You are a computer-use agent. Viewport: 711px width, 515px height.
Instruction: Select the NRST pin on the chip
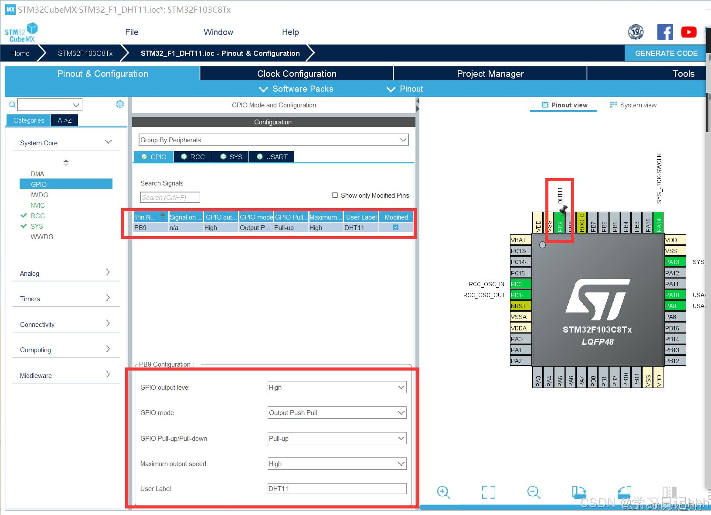[521, 306]
